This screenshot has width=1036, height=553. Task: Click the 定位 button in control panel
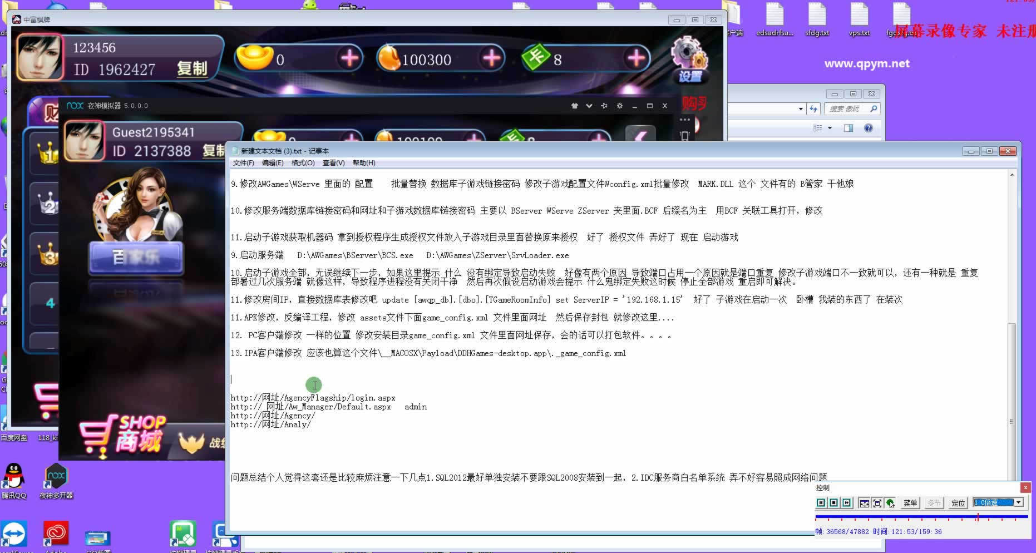[958, 503]
